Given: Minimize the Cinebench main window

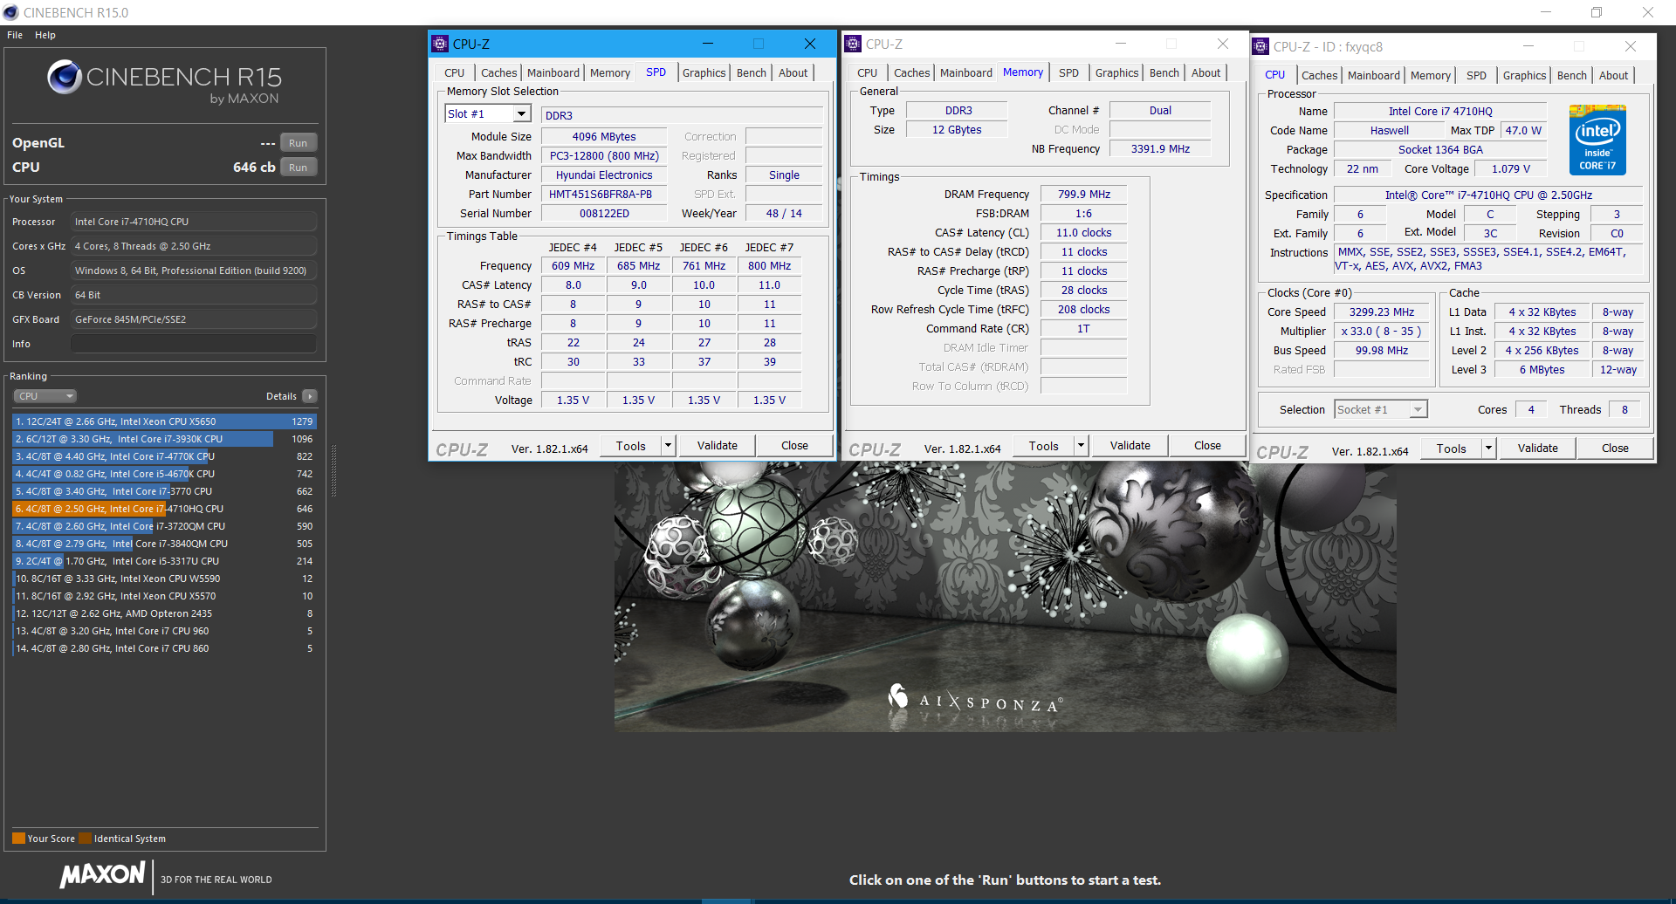Looking at the screenshot, I should coord(1546,12).
